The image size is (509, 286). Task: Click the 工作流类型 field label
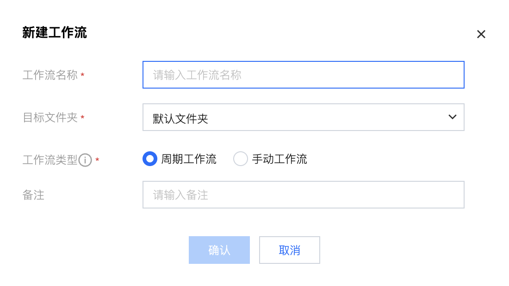tap(50, 160)
